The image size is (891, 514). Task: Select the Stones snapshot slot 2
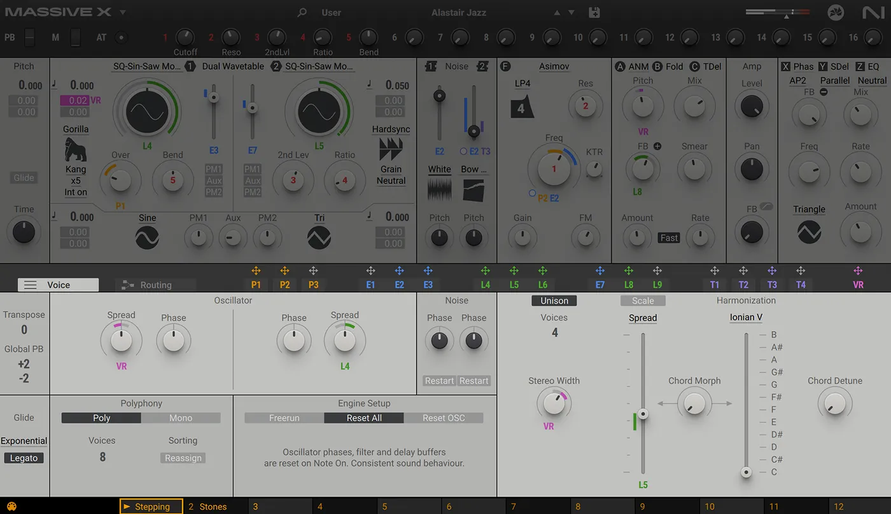tap(215, 506)
